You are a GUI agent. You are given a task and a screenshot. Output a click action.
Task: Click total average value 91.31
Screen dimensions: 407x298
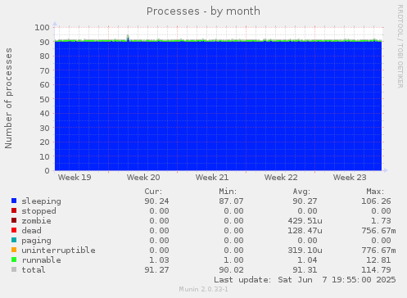click(305, 270)
